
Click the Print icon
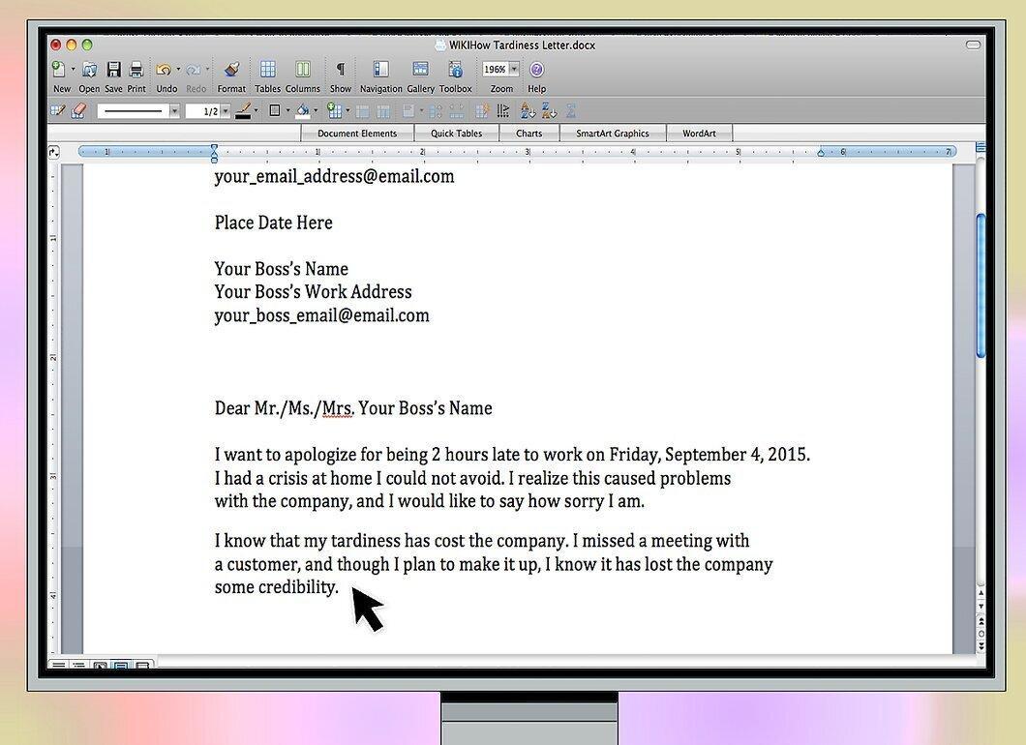136,70
